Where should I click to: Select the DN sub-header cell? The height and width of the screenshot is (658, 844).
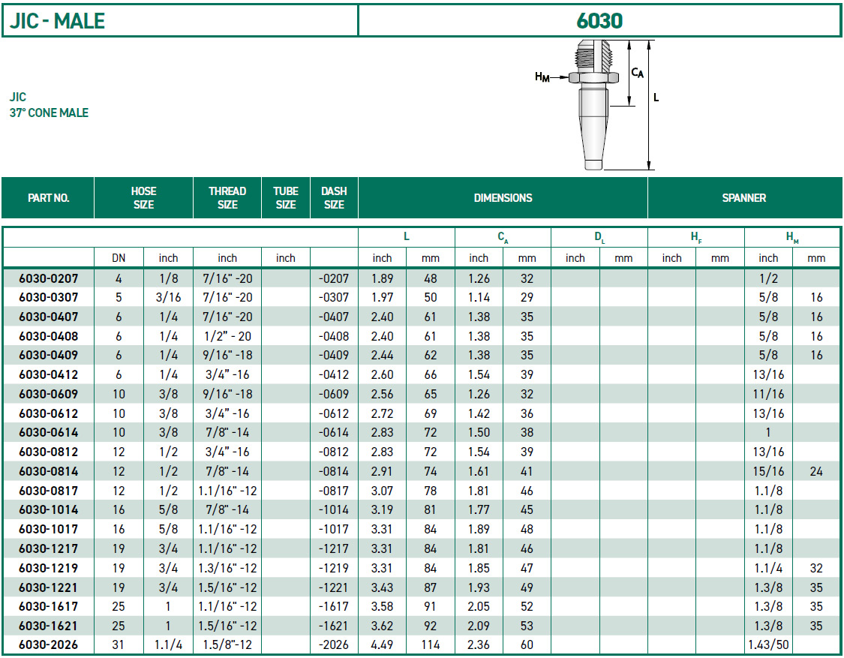click(119, 258)
